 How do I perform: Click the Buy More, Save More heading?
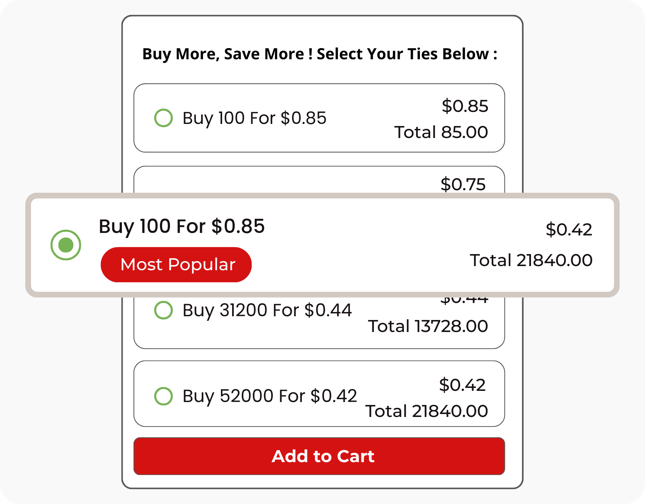pos(320,54)
